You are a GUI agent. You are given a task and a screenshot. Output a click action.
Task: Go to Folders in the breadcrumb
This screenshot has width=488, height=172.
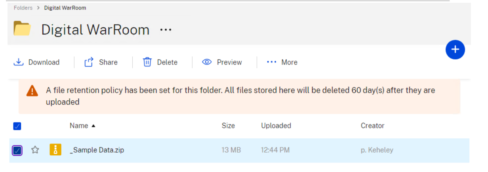tap(23, 8)
